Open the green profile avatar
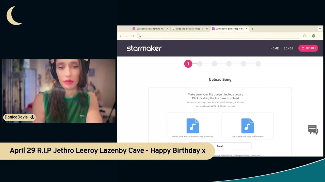325x182 pixels. point(314,36)
